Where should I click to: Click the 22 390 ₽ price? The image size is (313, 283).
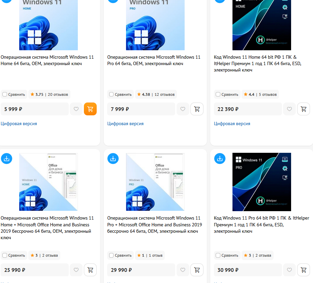(x=228, y=109)
